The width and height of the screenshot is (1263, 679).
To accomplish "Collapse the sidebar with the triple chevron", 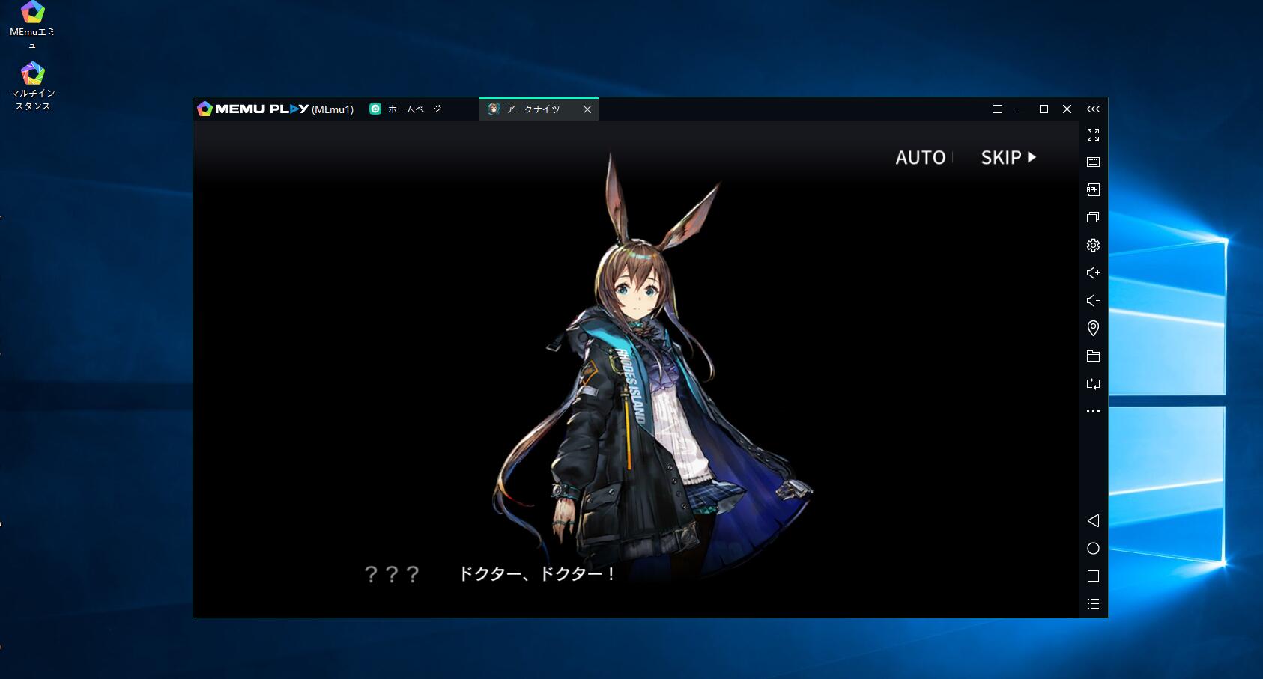I will click(1093, 109).
